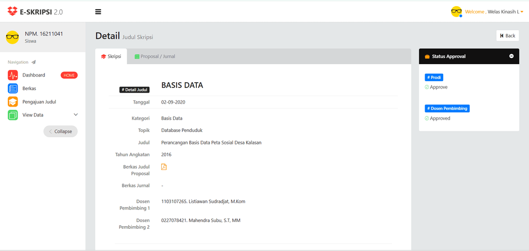Open the Dashboard heartbeat icon
The width and height of the screenshot is (529, 251).
click(x=13, y=75)
